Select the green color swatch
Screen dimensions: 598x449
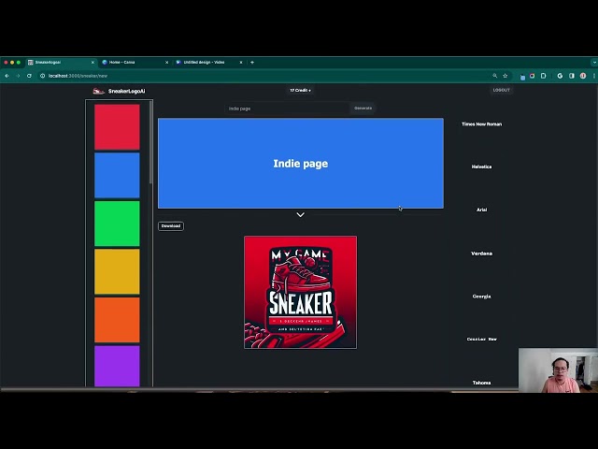pos(117,224)
